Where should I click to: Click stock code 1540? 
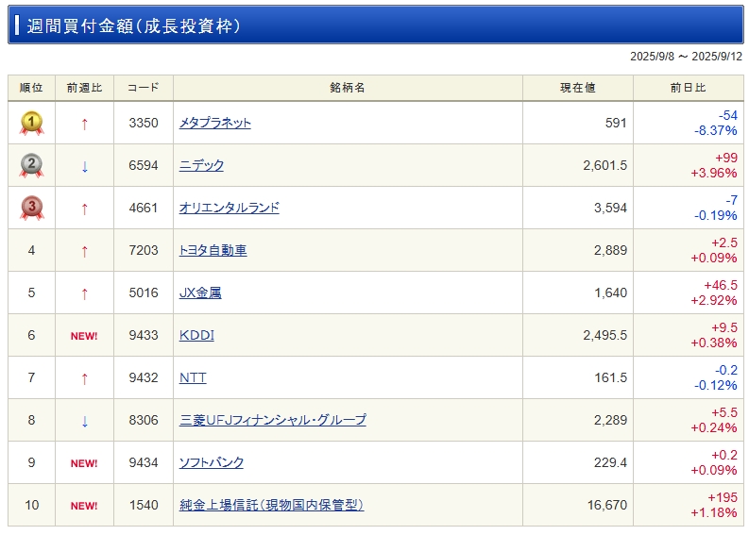click(144, 506)
